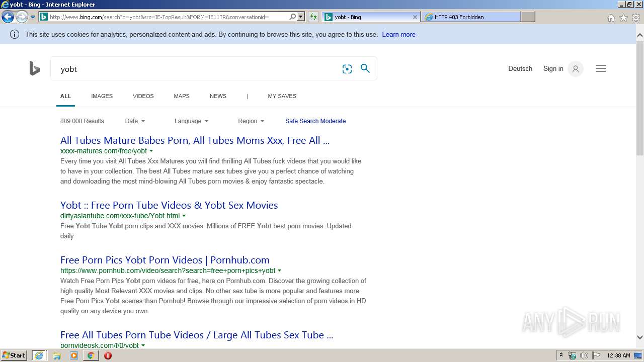Screen dimensions: 644x362
Task: Click the IE window icon in title bar
Action: [x=5, y=5]
